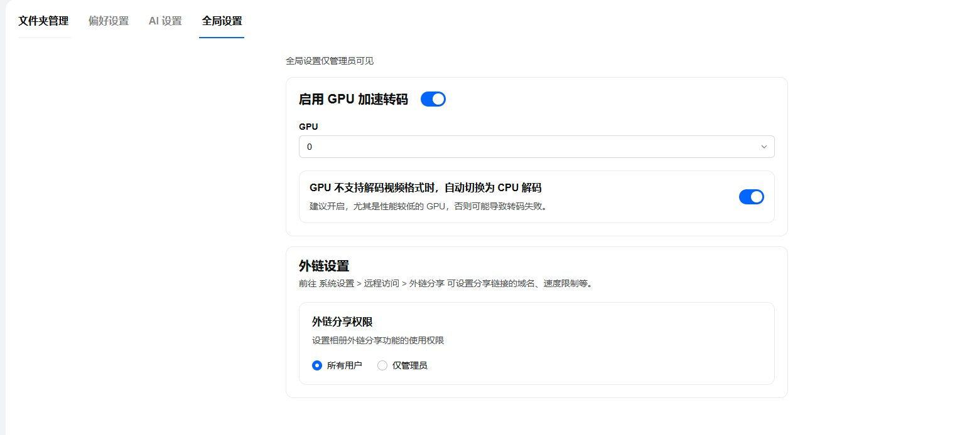Toggle 启用 GPU 加速转码 switch
The width and height of the screenshot is (967, 435).
click(x=433, y=99)
